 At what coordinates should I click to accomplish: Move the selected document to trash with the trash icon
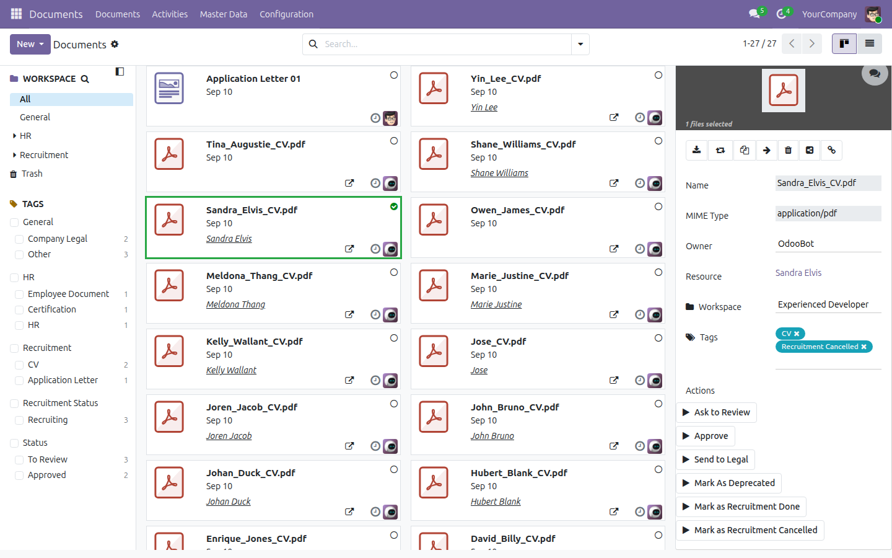pyautogui.click(x=788, y=150)
